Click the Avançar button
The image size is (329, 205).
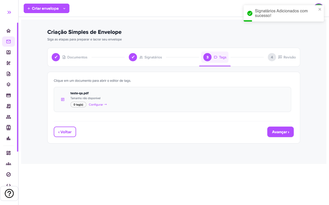[280, 132]
